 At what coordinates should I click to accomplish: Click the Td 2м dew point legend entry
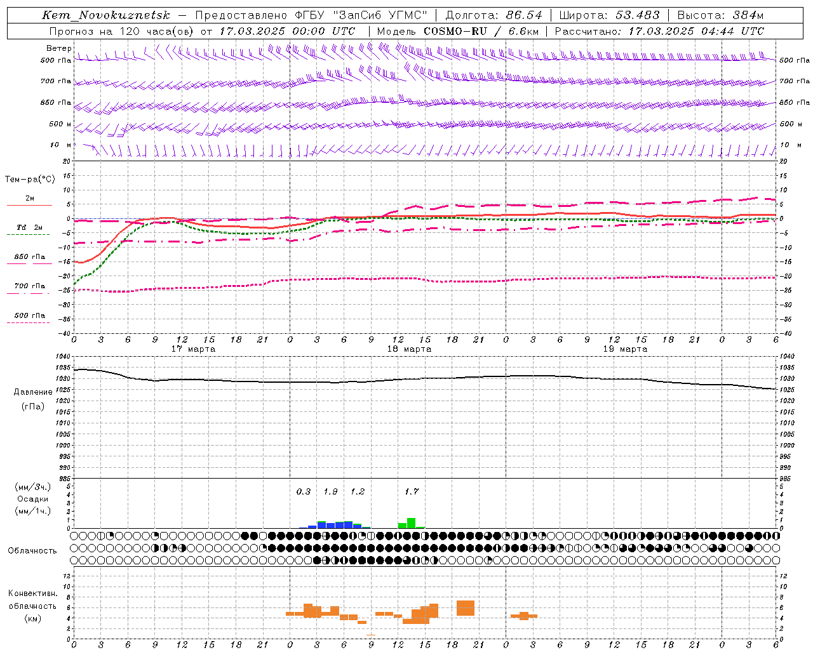pos(29,227)
